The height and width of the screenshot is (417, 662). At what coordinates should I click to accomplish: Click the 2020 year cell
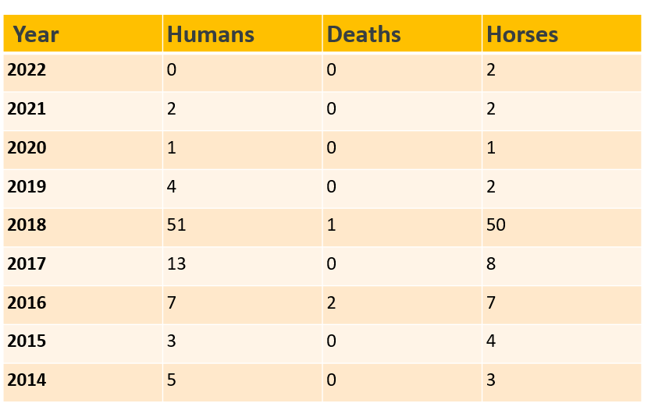27,148
